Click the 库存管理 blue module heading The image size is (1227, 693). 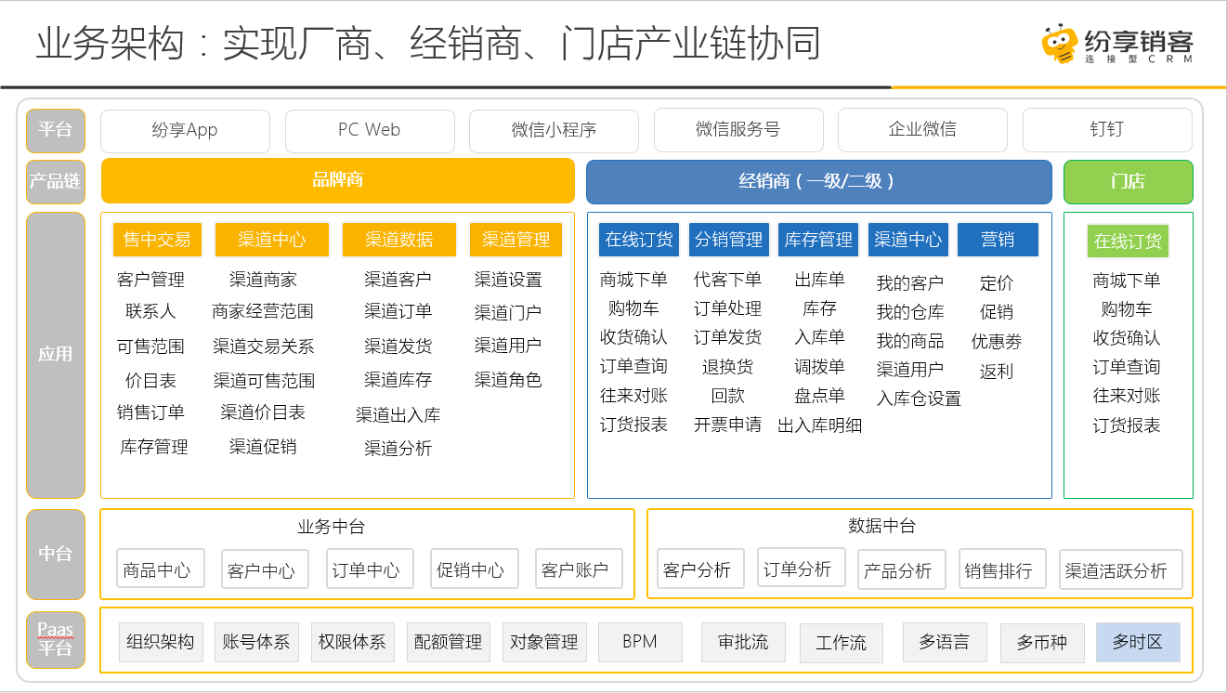(x=818, y=240)
